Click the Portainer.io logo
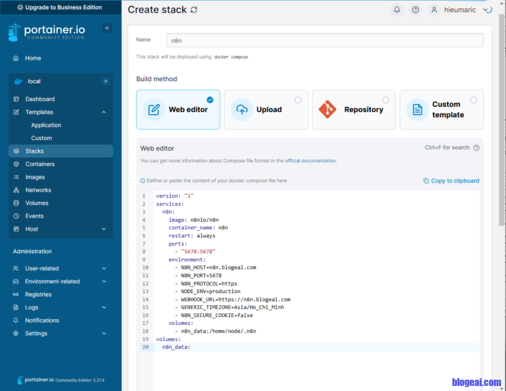The width and height of the screenshot is (506, 391). click(46, 31)
